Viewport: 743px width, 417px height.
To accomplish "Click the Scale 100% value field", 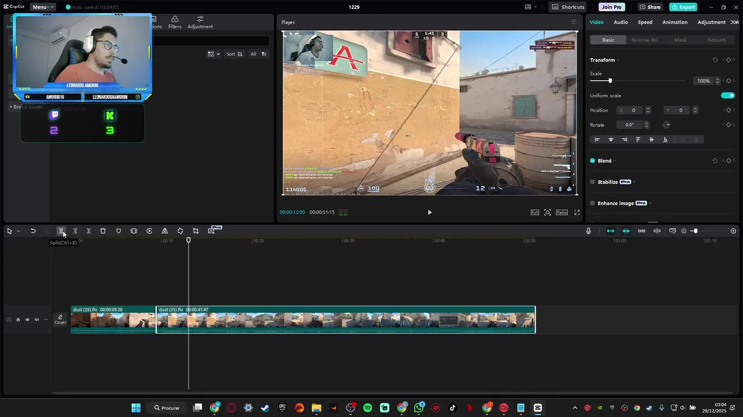I will [x=704, y=81].
